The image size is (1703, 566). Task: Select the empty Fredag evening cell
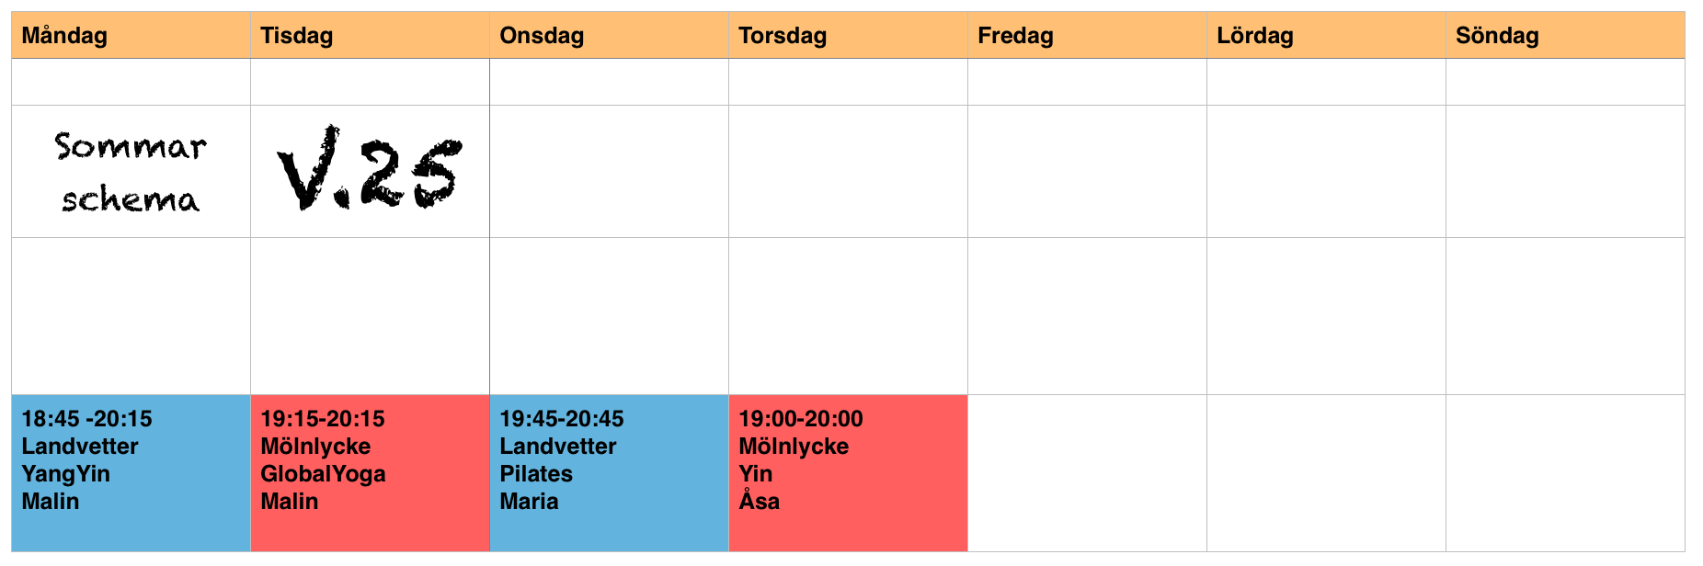click(x=1087, y=473)
